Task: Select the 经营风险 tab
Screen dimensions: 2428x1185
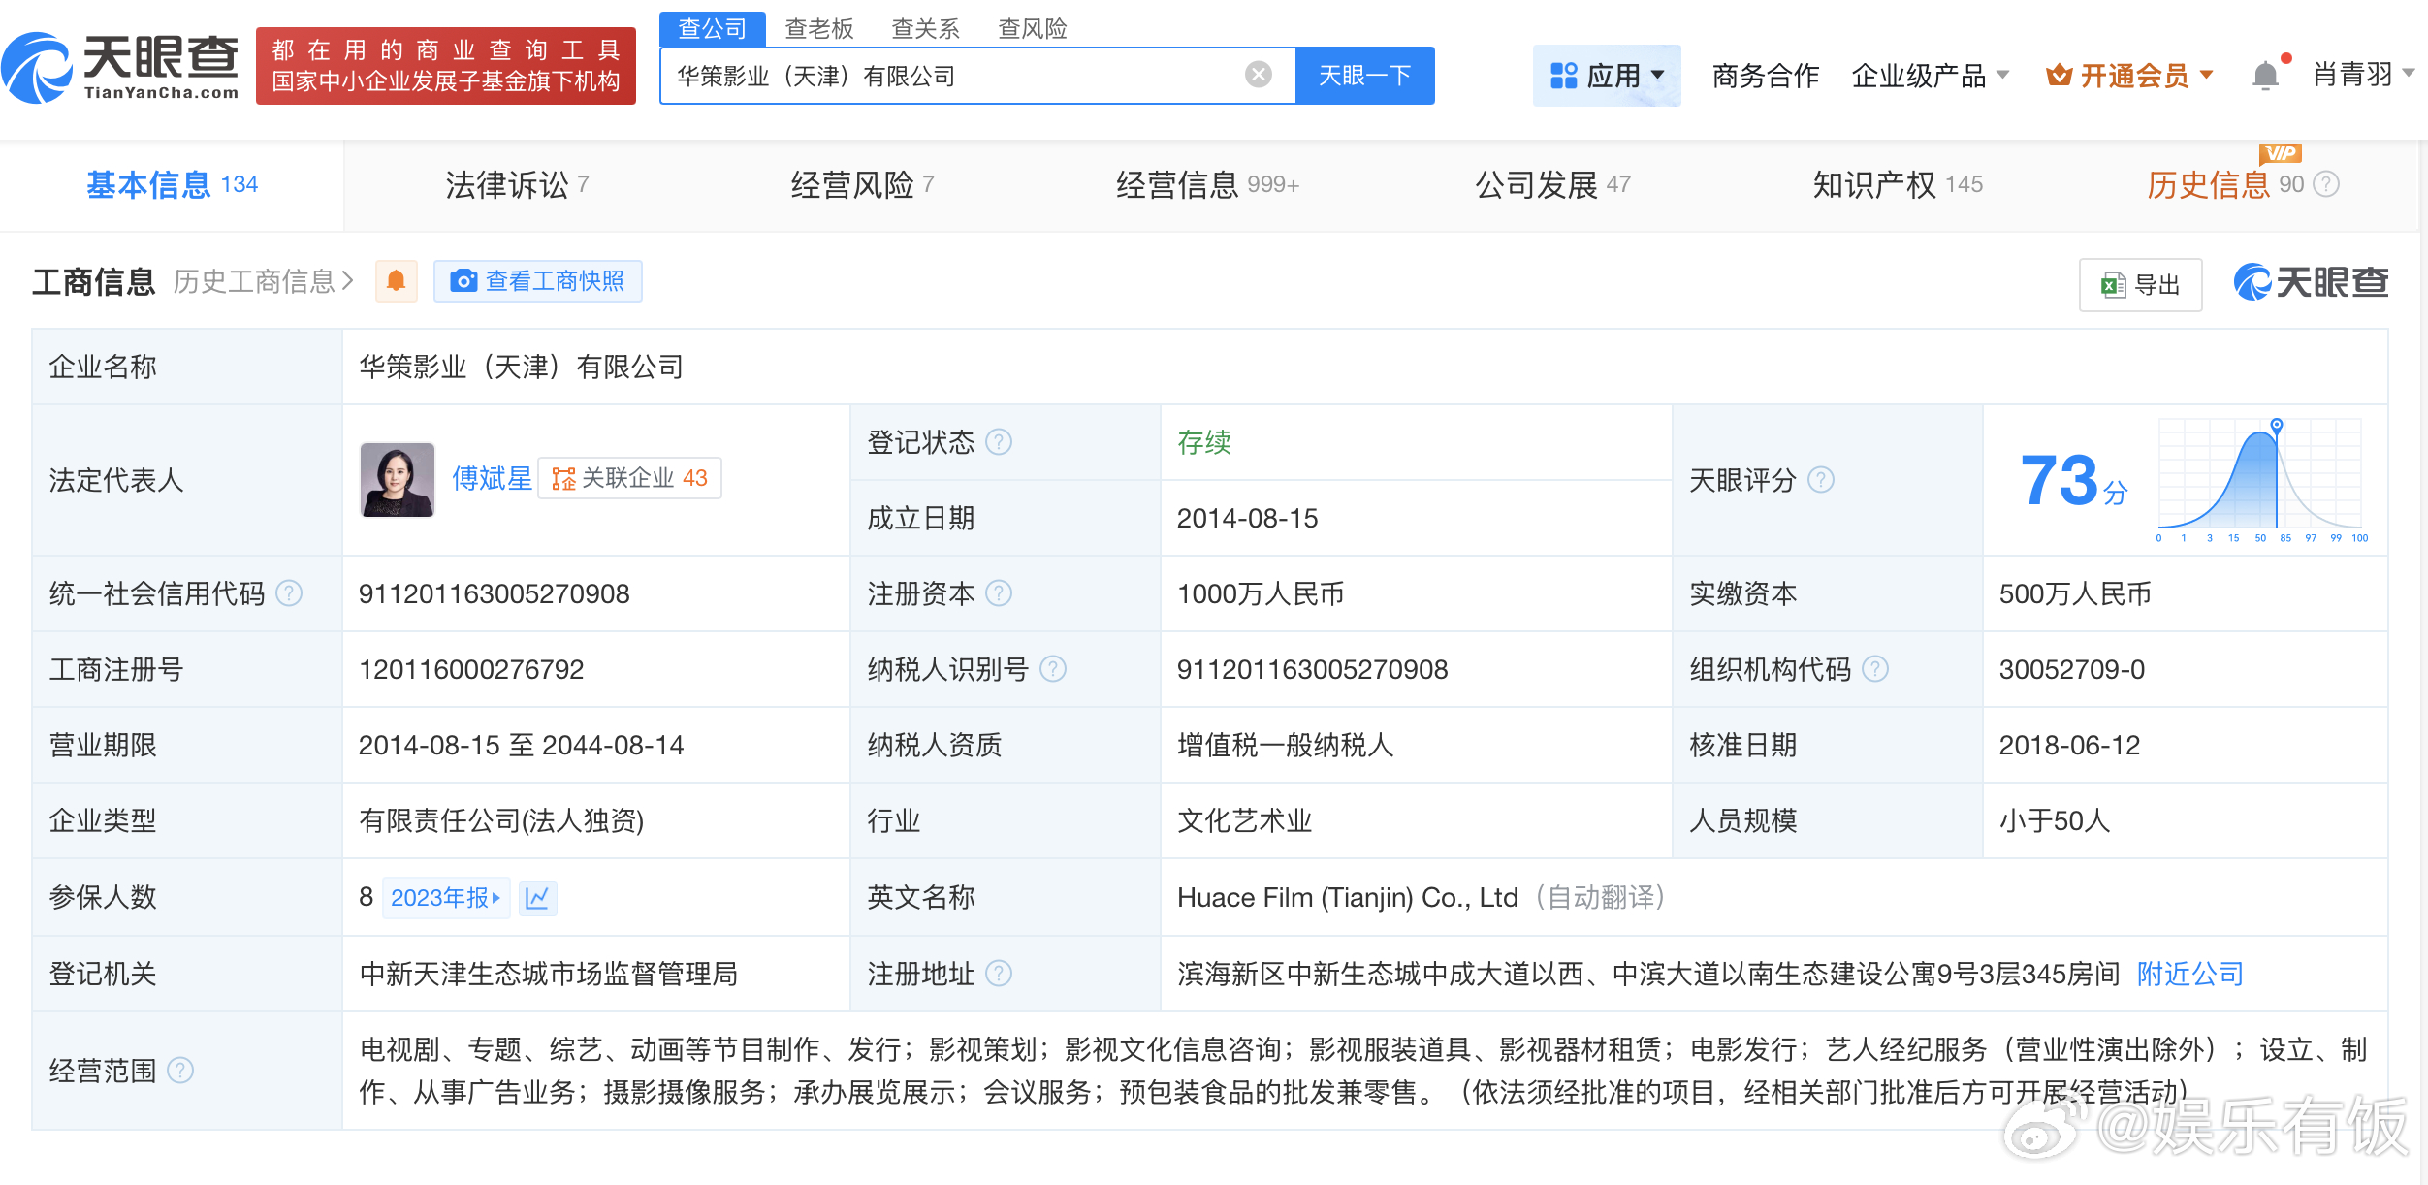Action: click(862, 184)
